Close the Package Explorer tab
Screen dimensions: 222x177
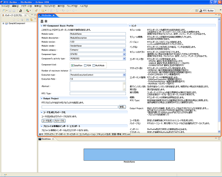coord(25,15)
